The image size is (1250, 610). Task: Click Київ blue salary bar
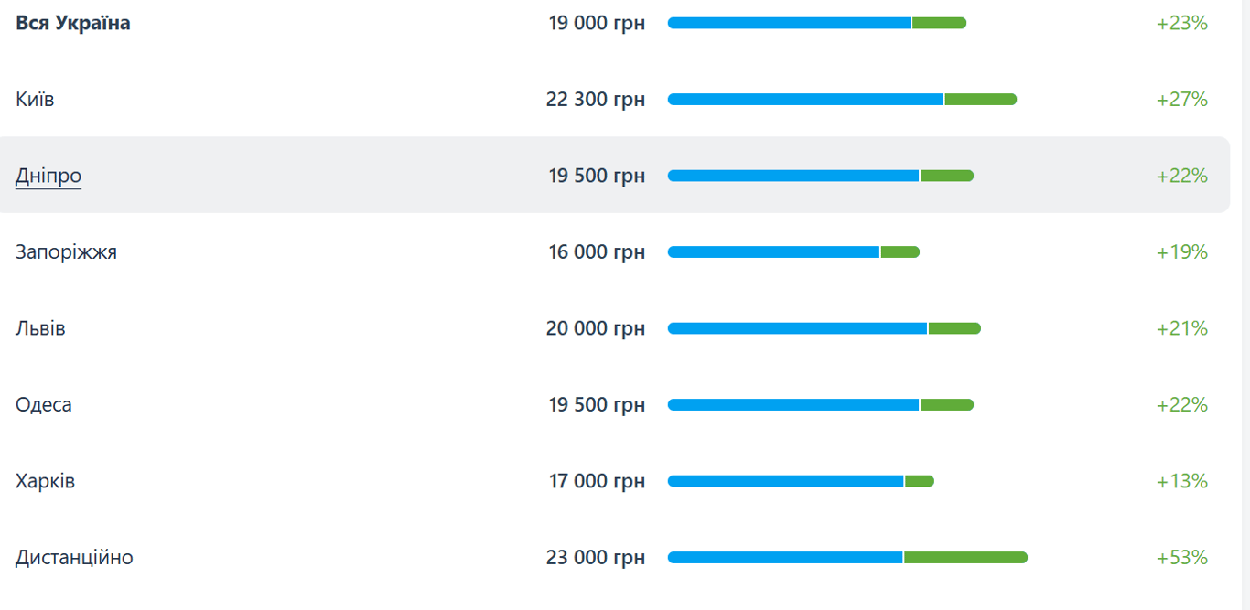805,100
